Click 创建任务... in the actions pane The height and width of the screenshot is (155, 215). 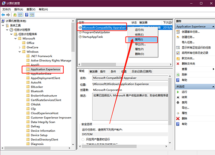[x=188, y=37]
